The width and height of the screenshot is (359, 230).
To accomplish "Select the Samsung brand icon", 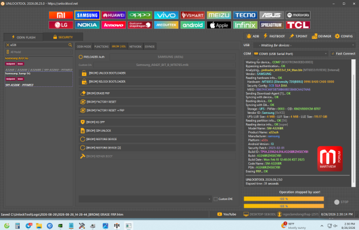I will 87,16.
